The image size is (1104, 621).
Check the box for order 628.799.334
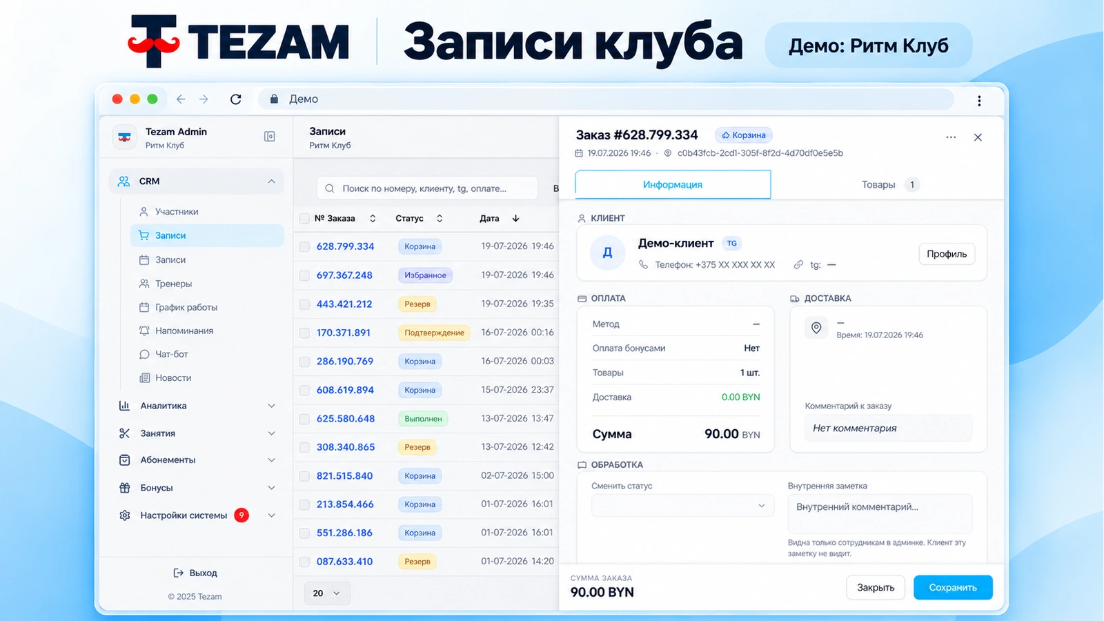pyautogui.click(x=304, y=246)
